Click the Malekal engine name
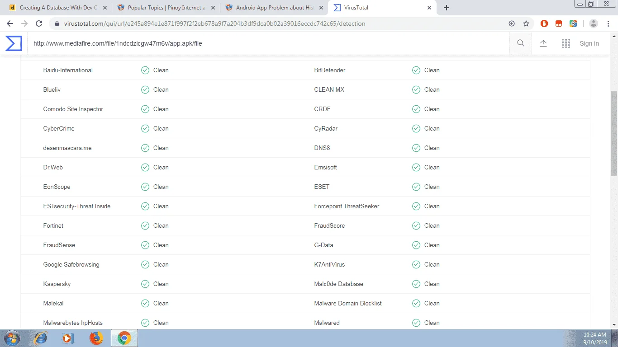Viewport: 618px width, 347px height. click(53, 304)
